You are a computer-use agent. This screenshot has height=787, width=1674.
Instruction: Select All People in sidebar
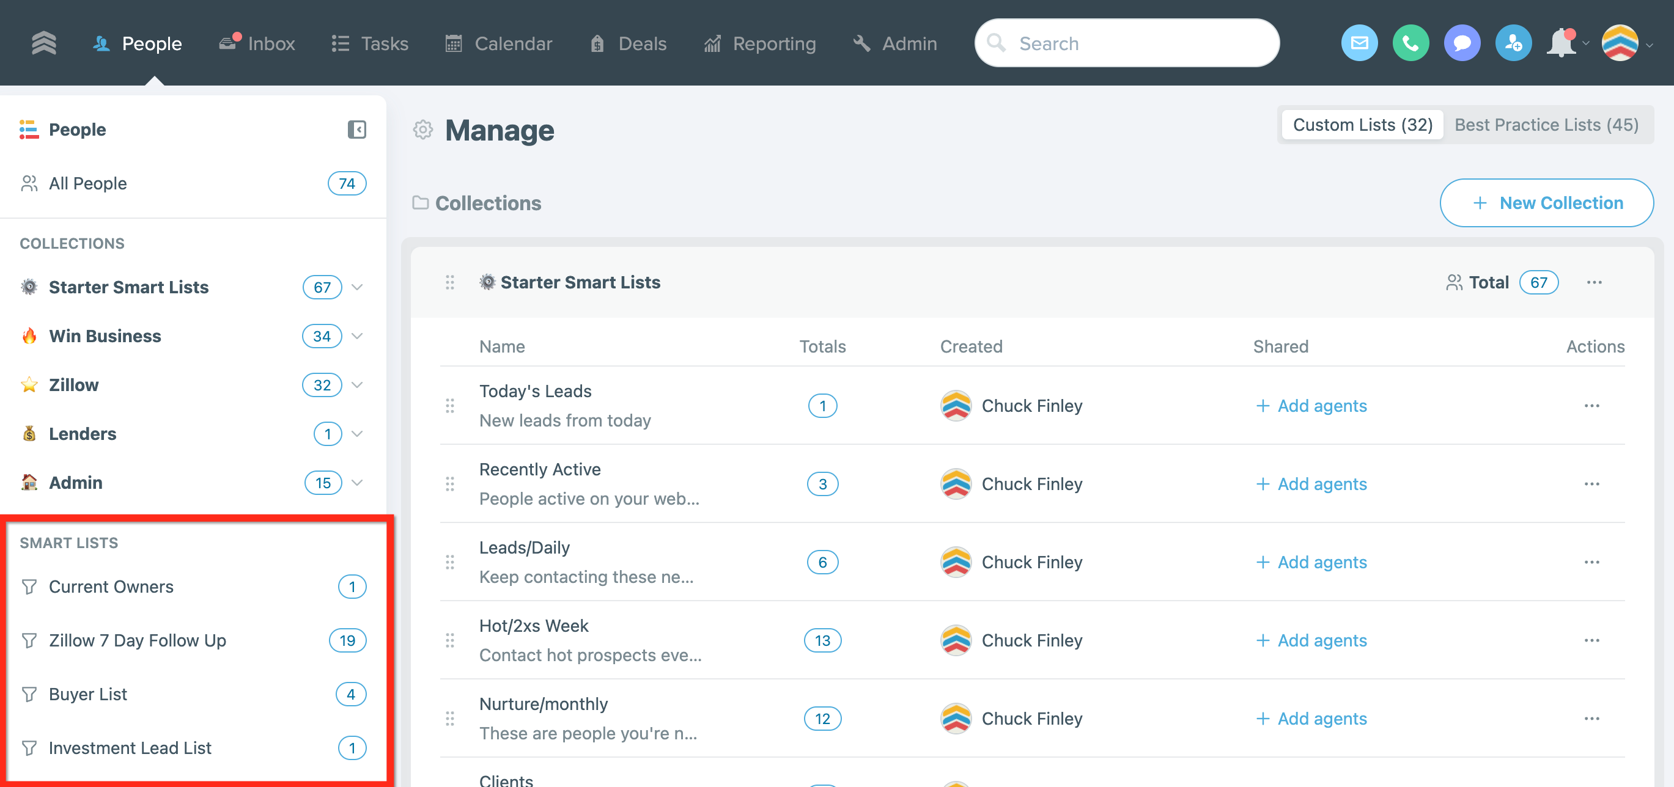pos(193,184)
